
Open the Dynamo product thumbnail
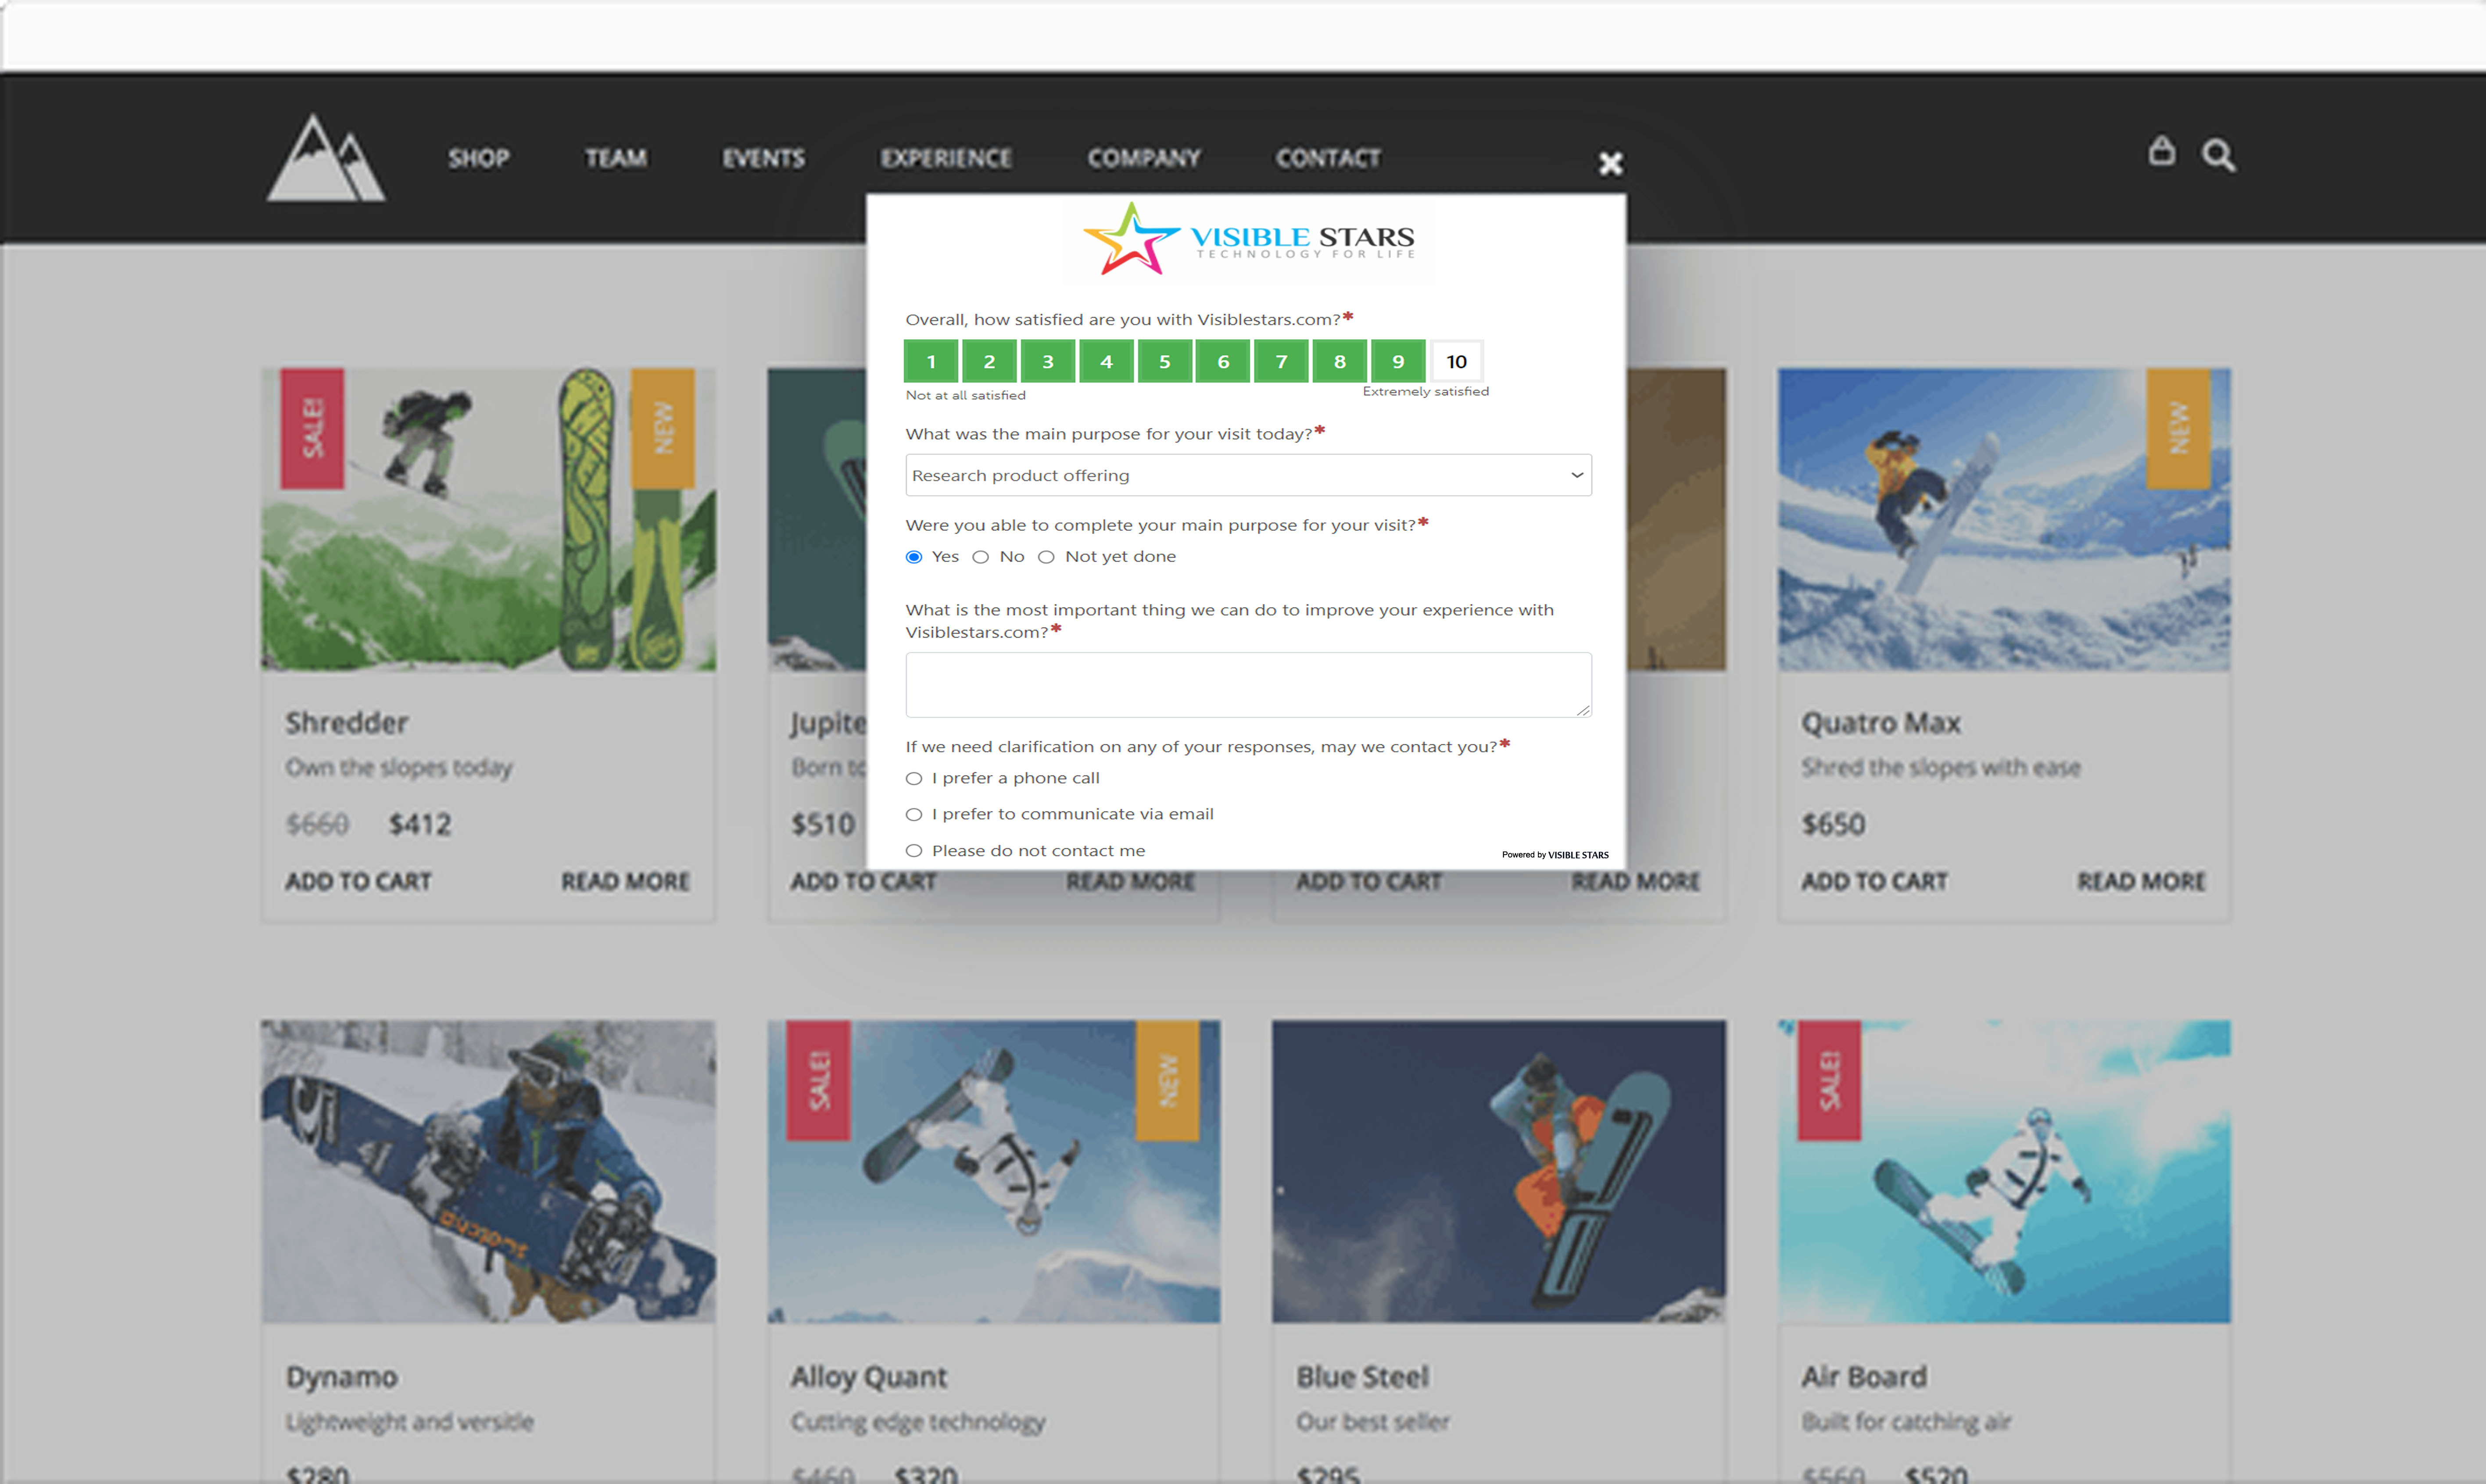click(x=488, y=1171)
